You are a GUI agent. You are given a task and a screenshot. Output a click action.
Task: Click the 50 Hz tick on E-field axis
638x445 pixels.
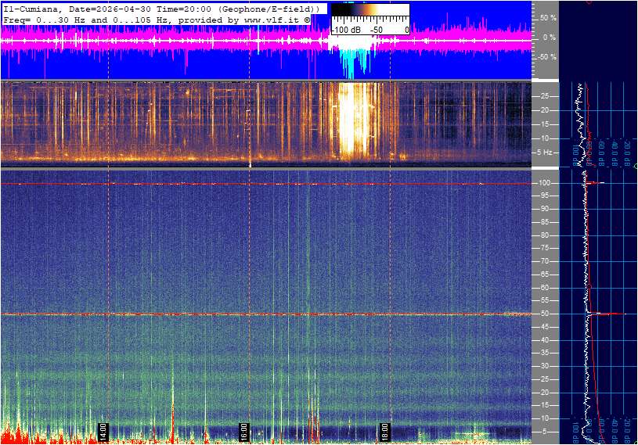tap(544, 314)
